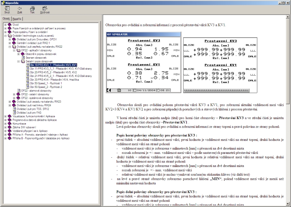Click page icon of Obr.50-Speed_1
Image resolution: width=291 pixels, height=207 pixels.
click(28, 83)
